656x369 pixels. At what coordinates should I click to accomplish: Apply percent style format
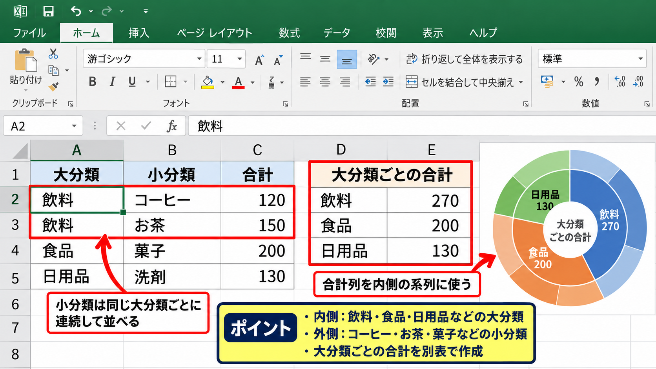click(x=579, y=82)
